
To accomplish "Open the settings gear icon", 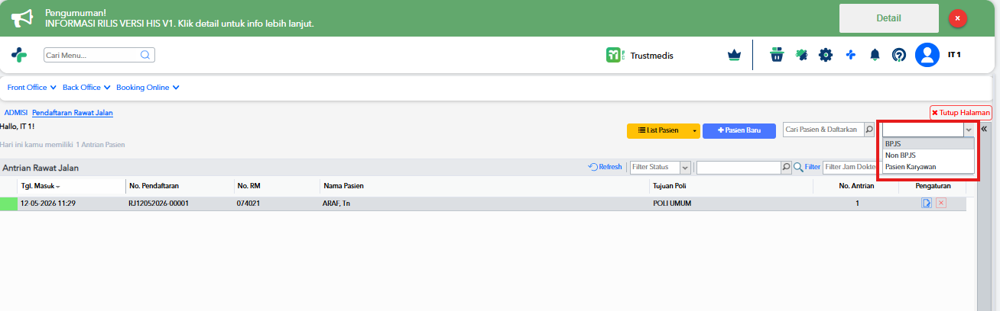I will (826, 55).
